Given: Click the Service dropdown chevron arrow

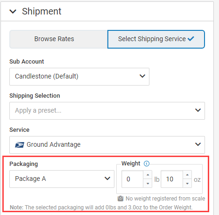Looking at the screenshot, I should [198, 144].
